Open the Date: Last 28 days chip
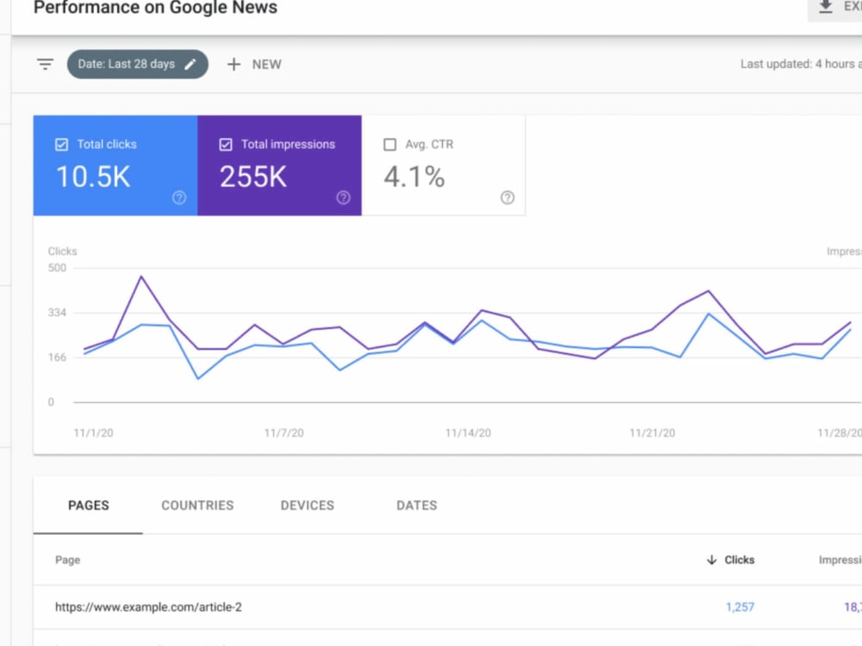The height and width of the screenshot is (646, 862). [x=137, y=65]
